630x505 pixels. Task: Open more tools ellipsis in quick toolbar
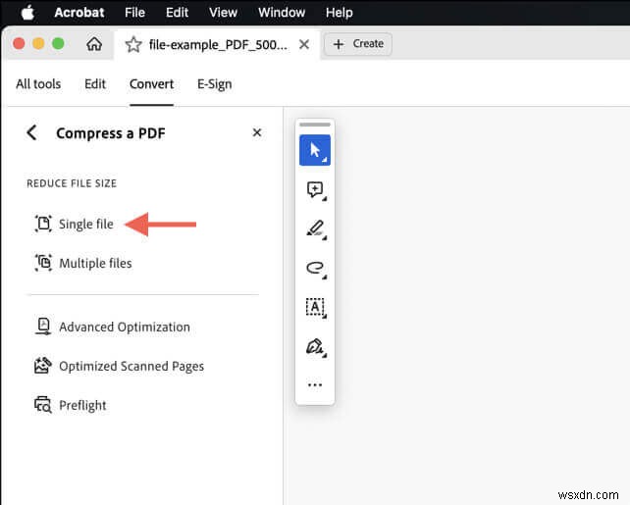tap(315, 385)
